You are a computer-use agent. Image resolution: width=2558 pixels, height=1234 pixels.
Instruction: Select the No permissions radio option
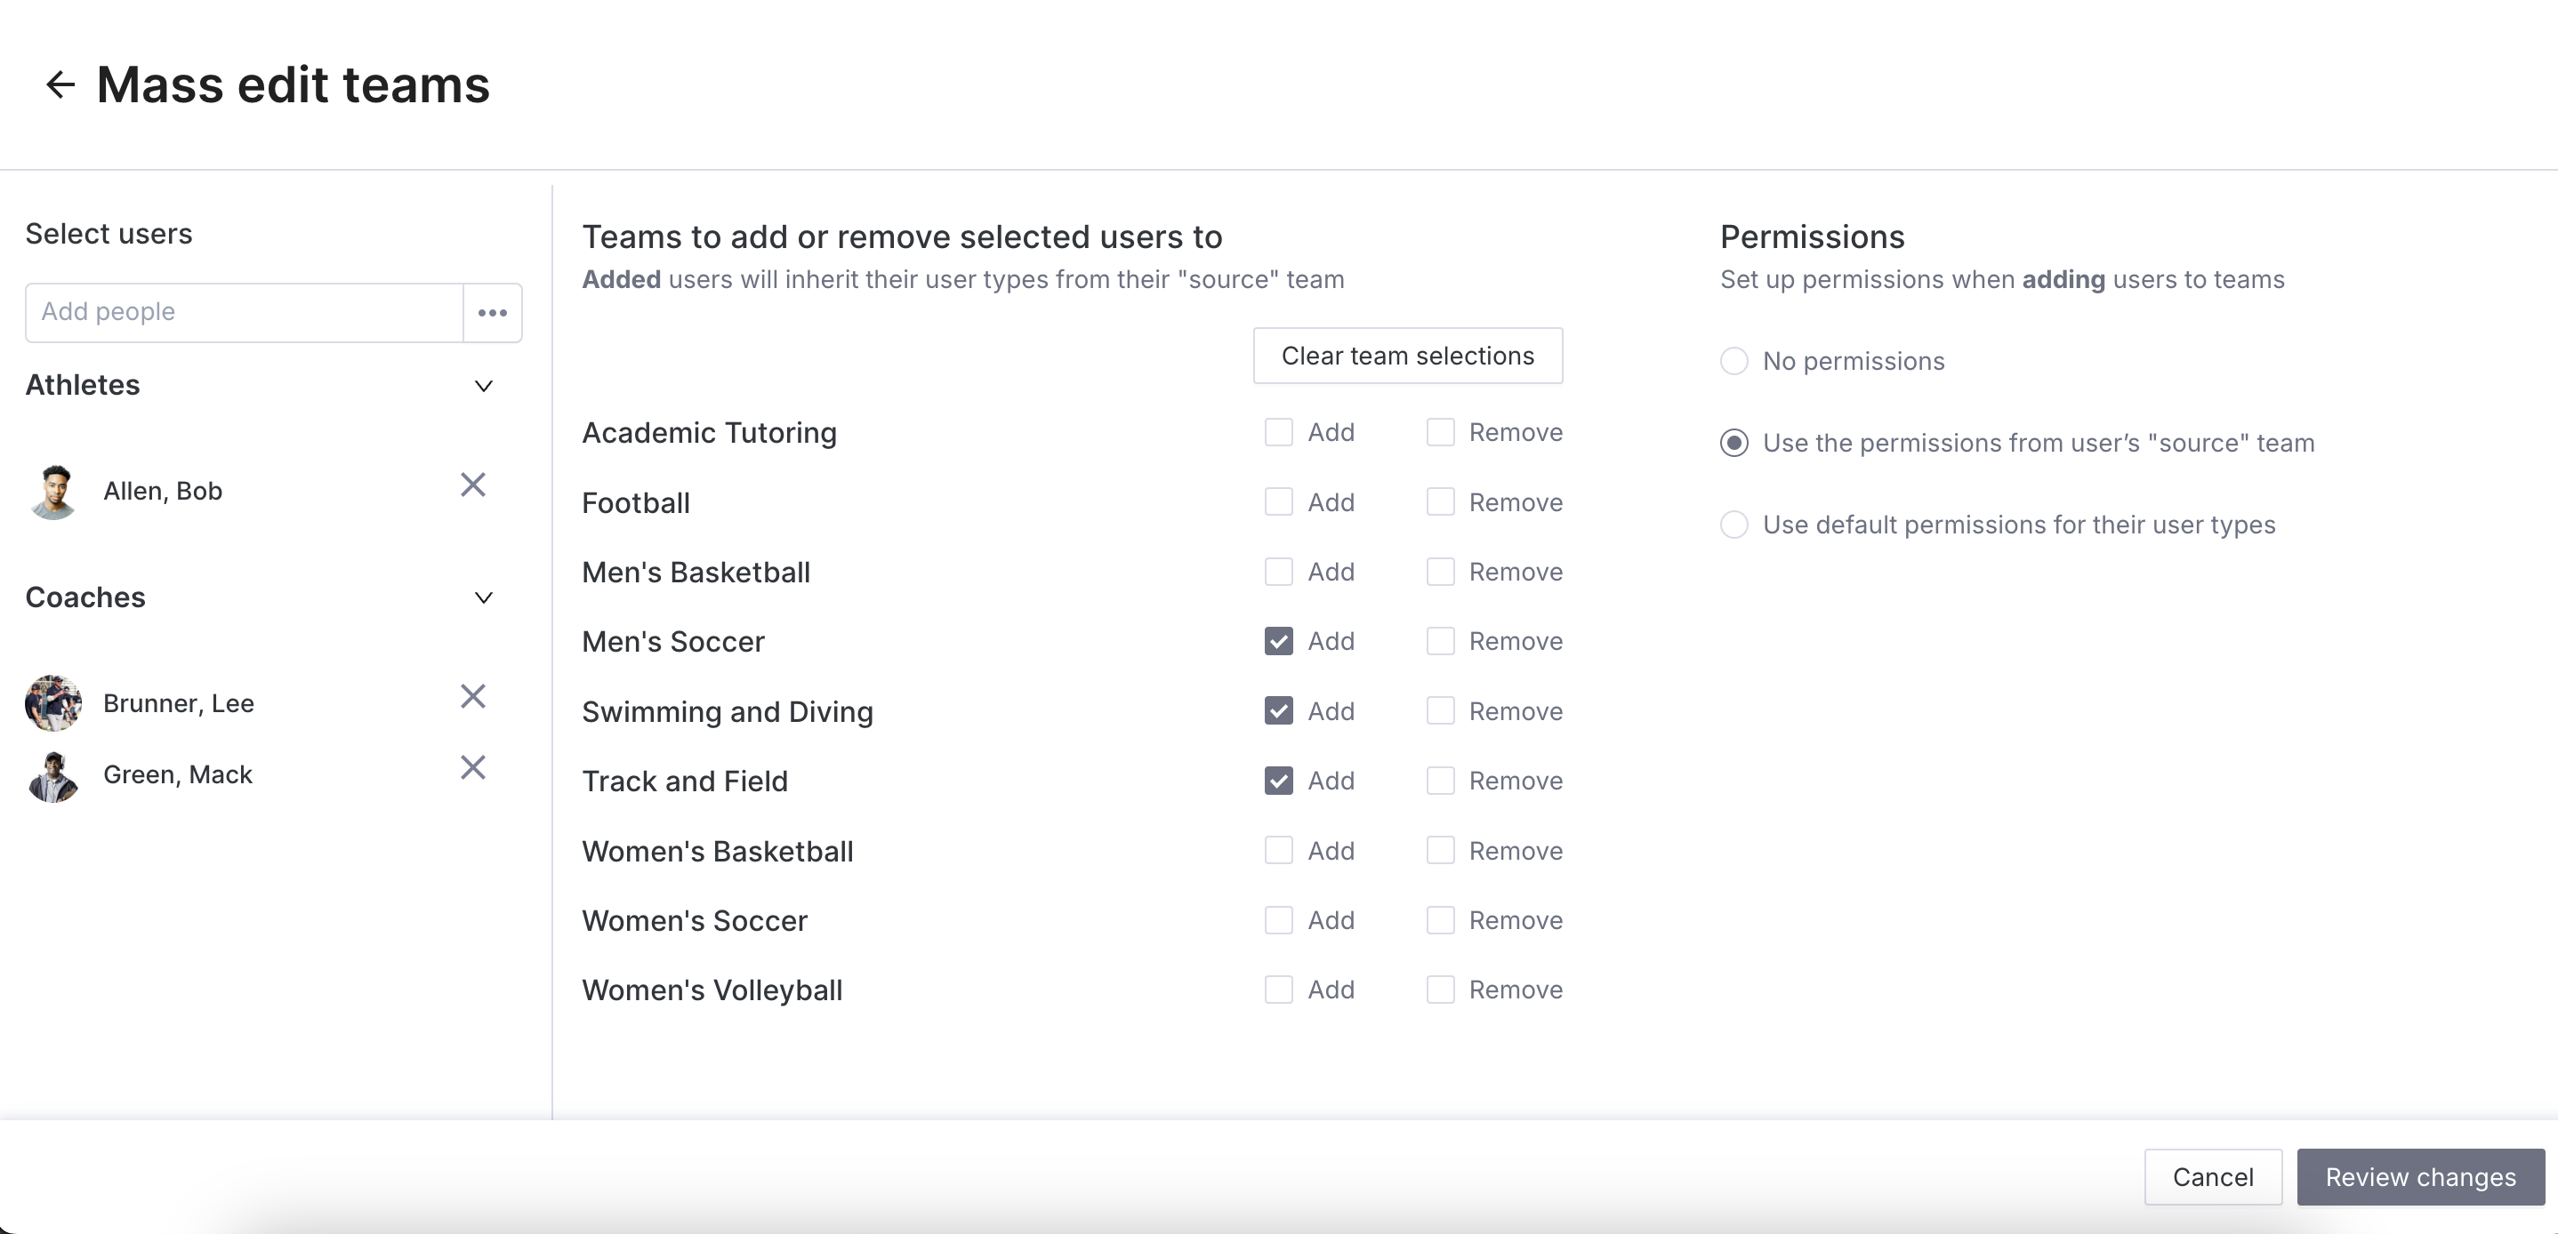[x=1733, y=360]
